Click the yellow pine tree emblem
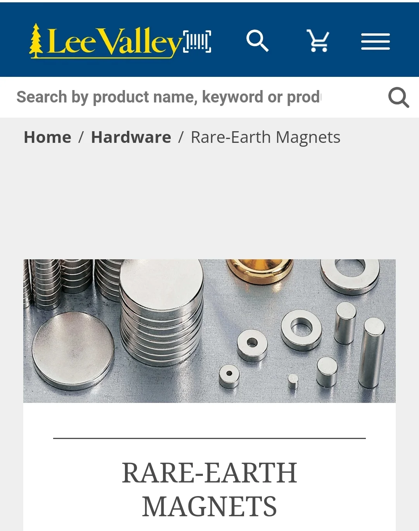The height and width of the screenshot is (531, 419). (36, 41)
